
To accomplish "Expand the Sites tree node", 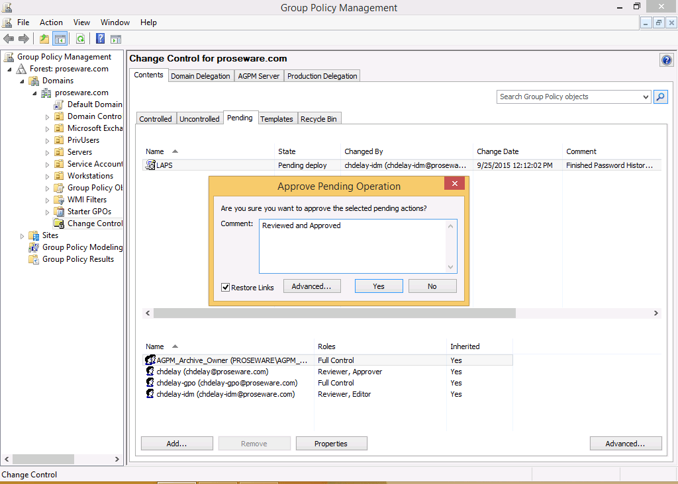I will tap(22, 236).
